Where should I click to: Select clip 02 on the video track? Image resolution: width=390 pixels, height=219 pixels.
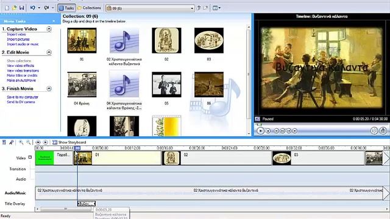coord(217,158)
